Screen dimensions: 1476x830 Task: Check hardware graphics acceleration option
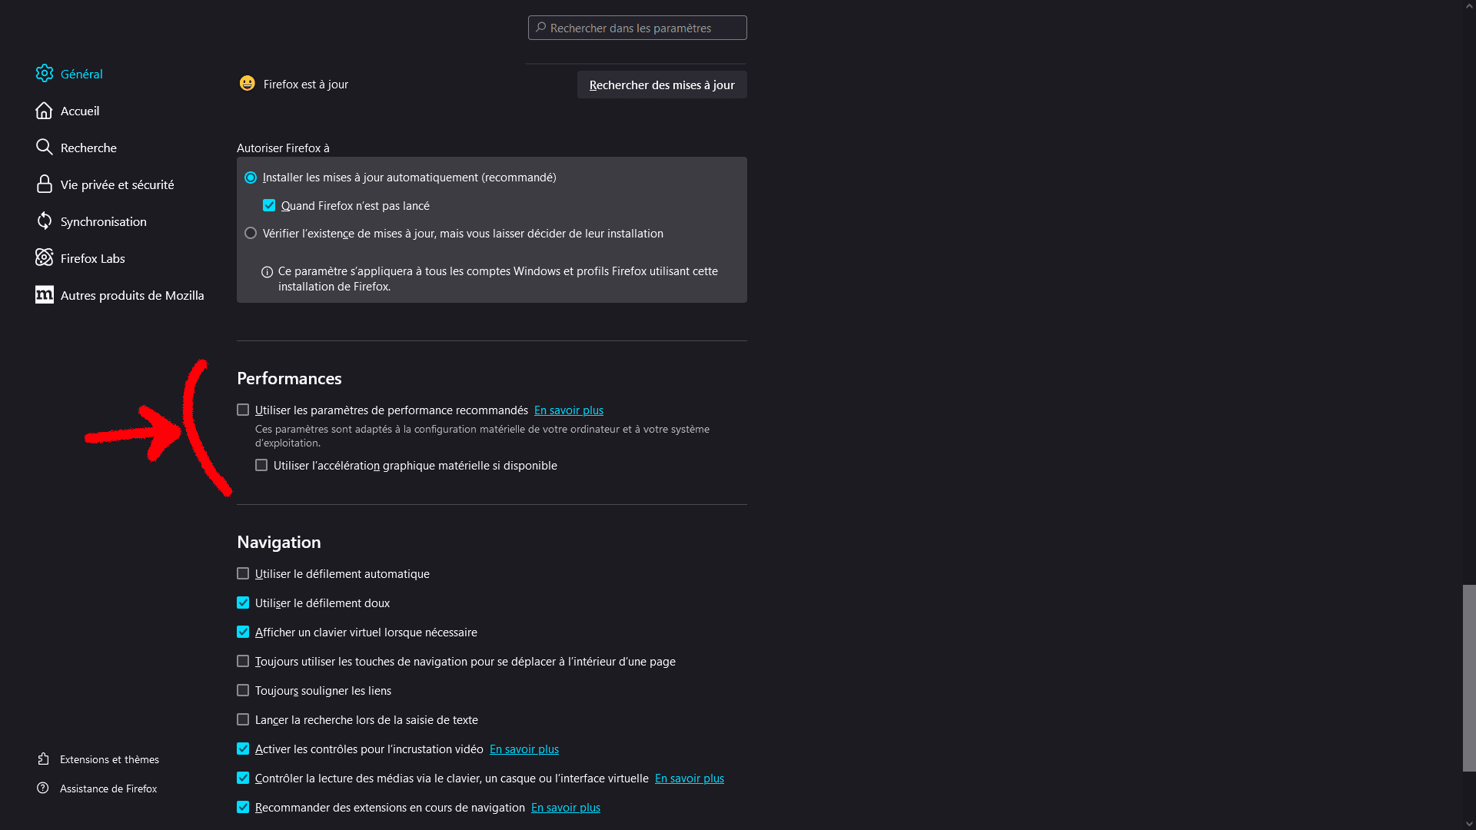261,466
